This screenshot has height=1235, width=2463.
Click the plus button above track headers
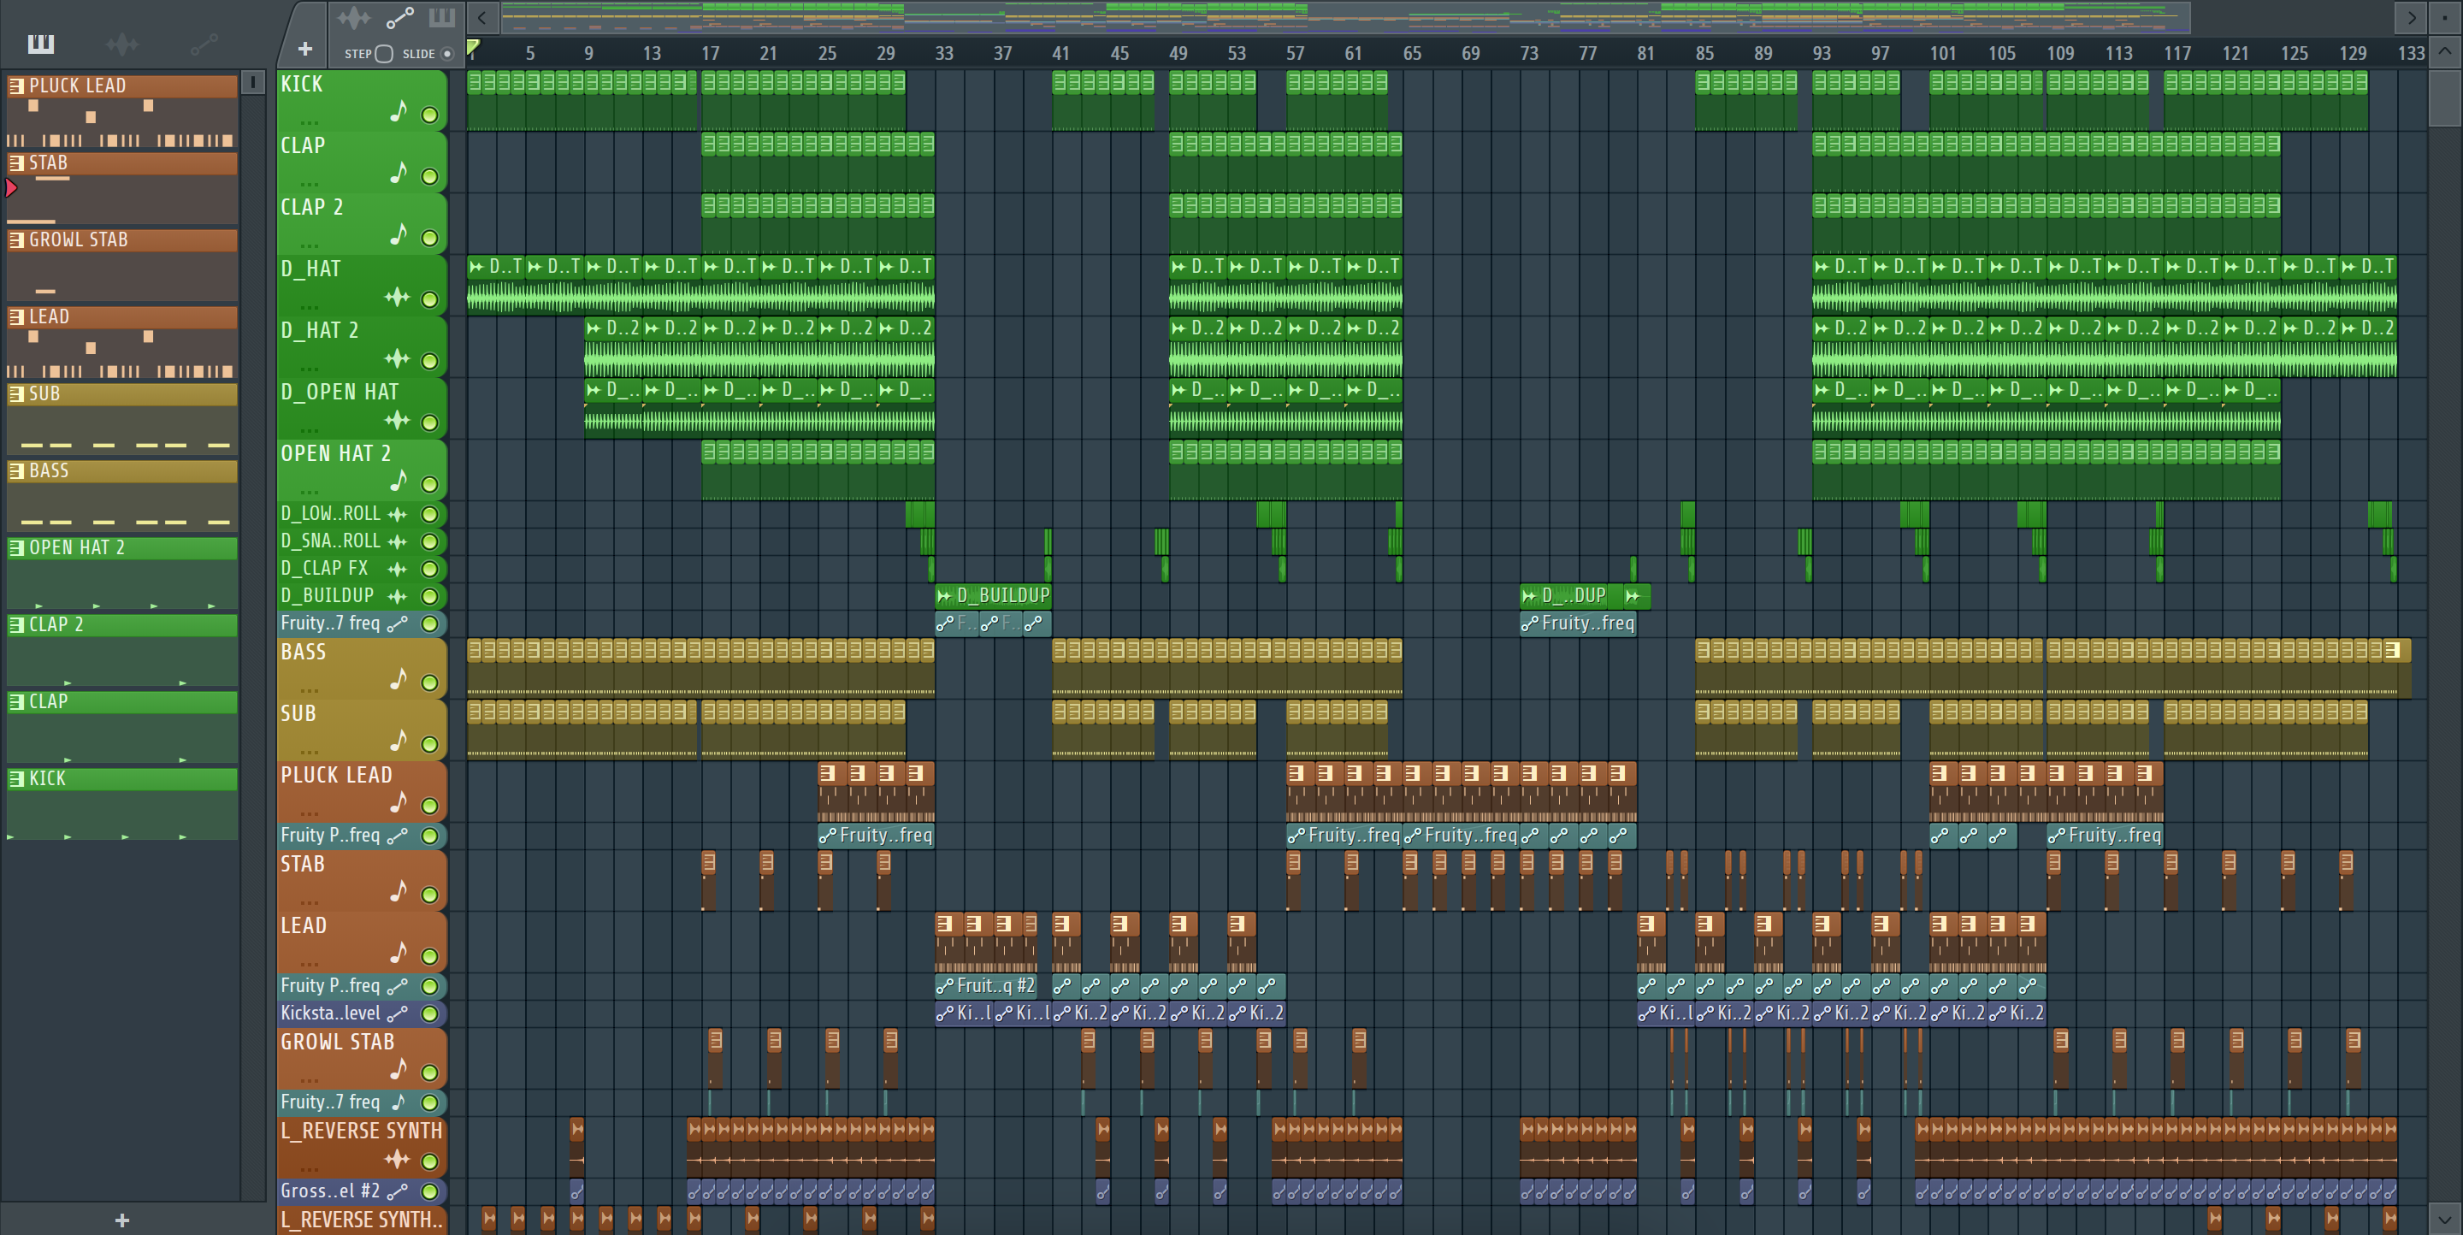tap(305, 49)
